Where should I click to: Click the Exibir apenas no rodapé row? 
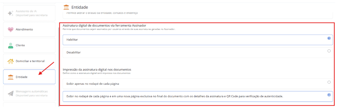coord(198,84)
